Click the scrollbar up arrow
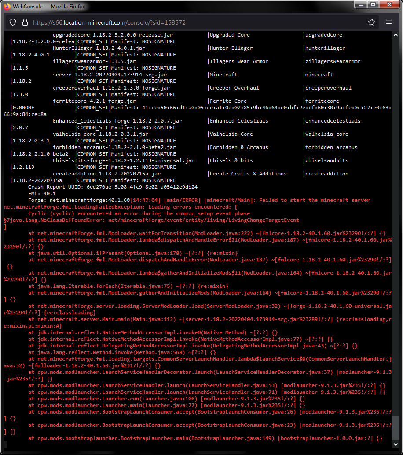 pos(396,35)
